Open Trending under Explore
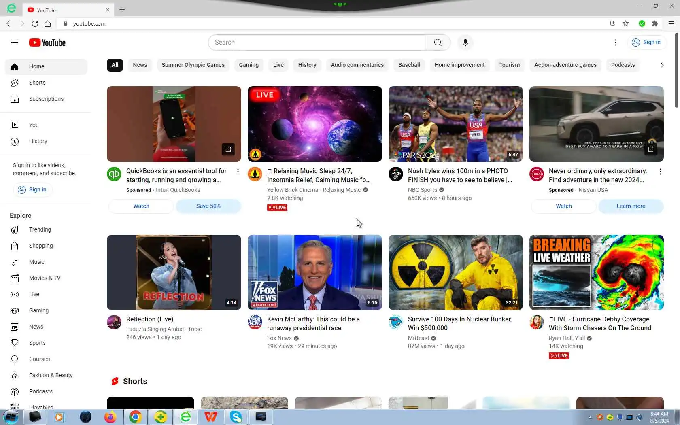 coord(46,229)
